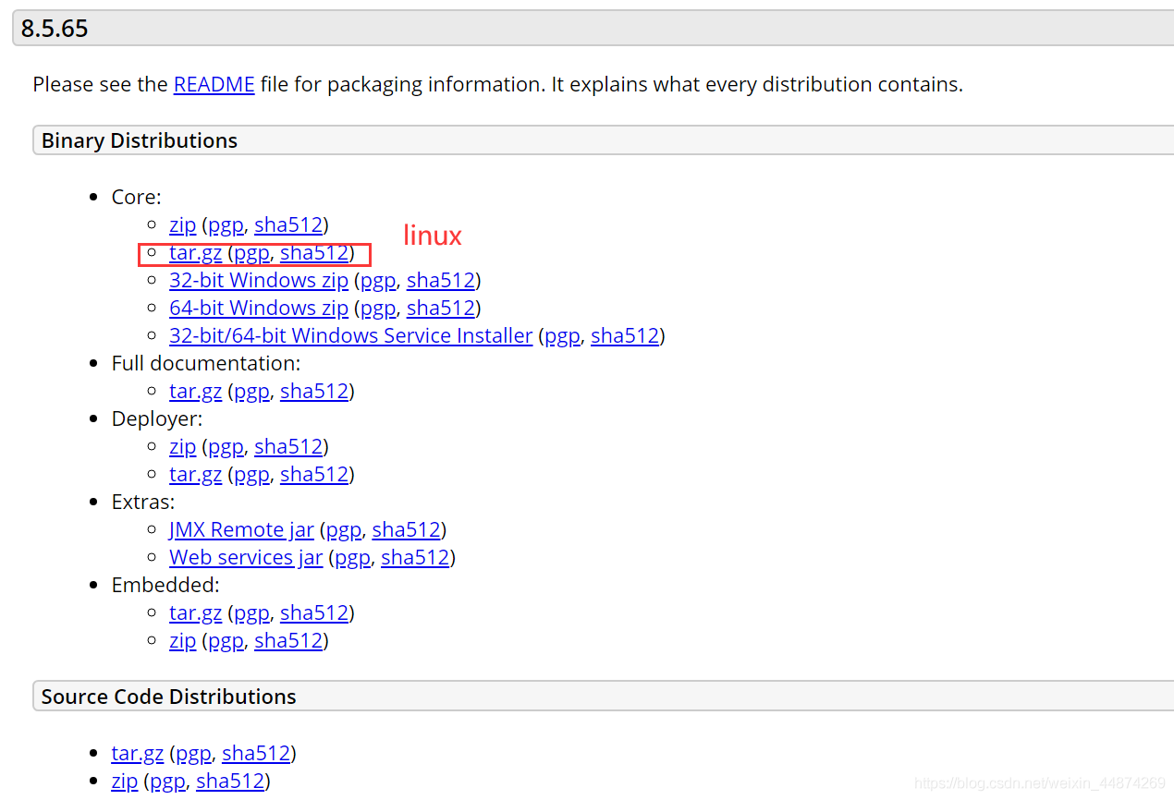The image size is (1174, 800).
Task: Click the Source Code Distributions heading
Action: pos(169,697)
